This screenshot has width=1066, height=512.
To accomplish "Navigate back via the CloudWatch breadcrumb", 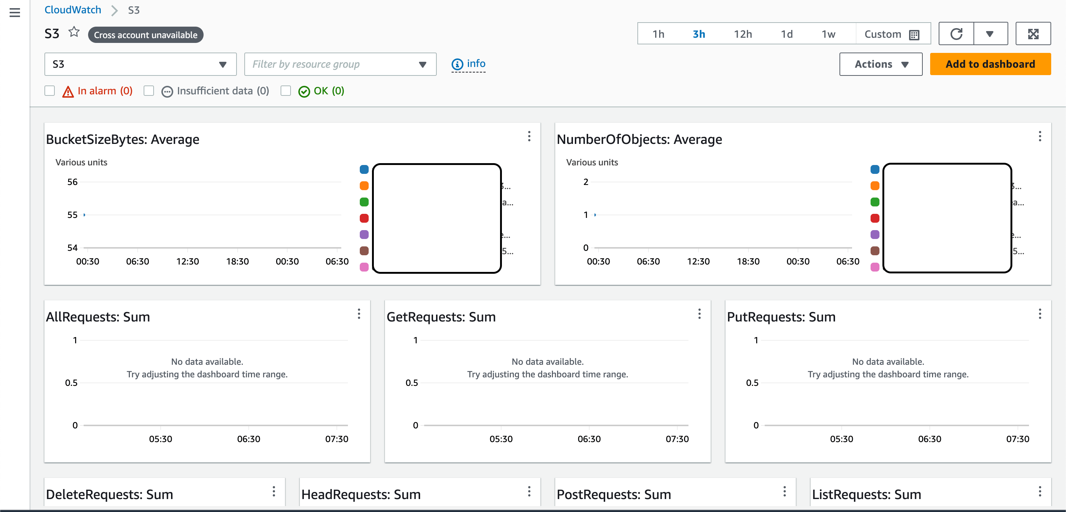I will point(73,10).
